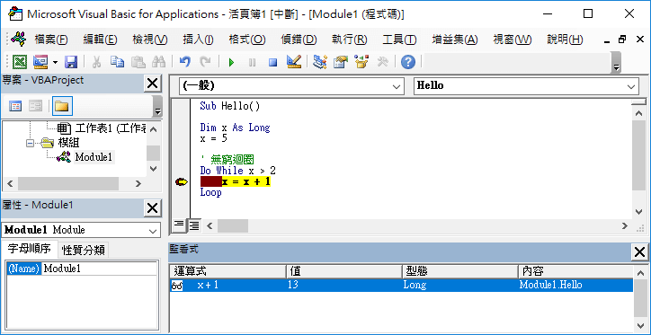Toggle Design Mode icon

pos(293,62)
